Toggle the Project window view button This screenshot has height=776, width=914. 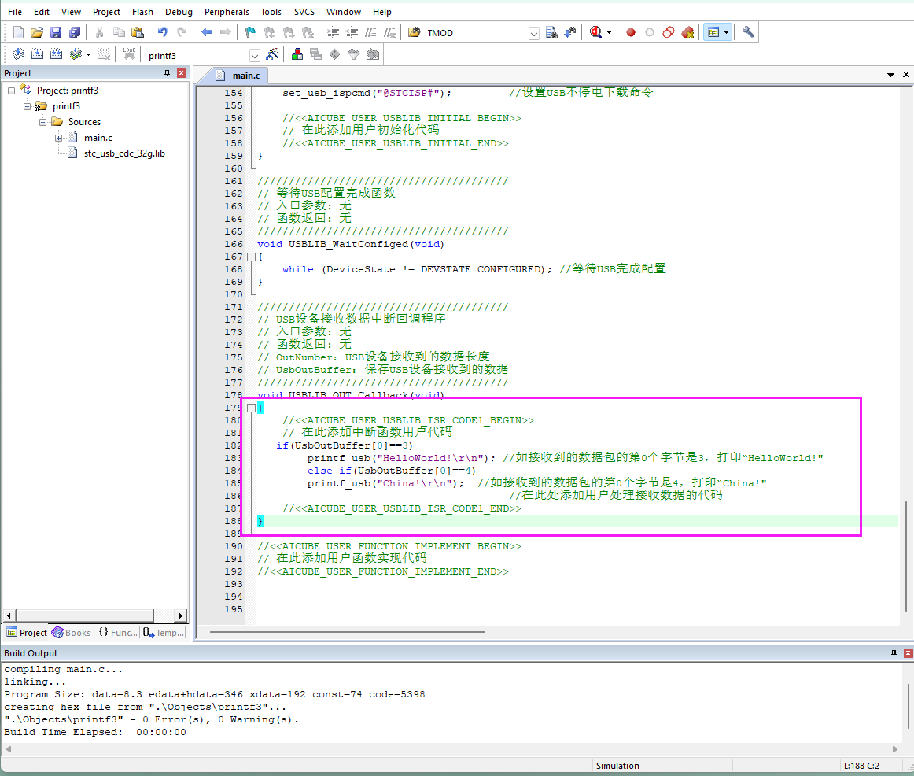(x=713, y=32)
